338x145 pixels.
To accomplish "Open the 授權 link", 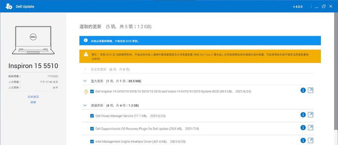I will (x=33, y=102).
